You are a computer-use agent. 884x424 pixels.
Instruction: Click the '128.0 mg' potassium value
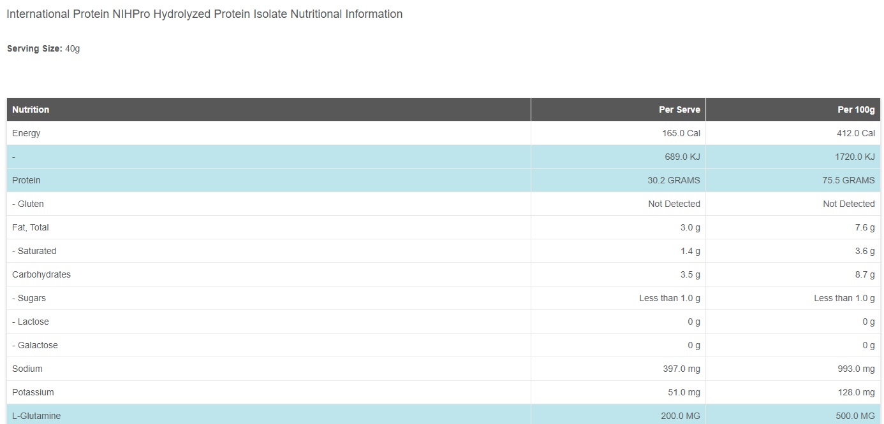857,392
